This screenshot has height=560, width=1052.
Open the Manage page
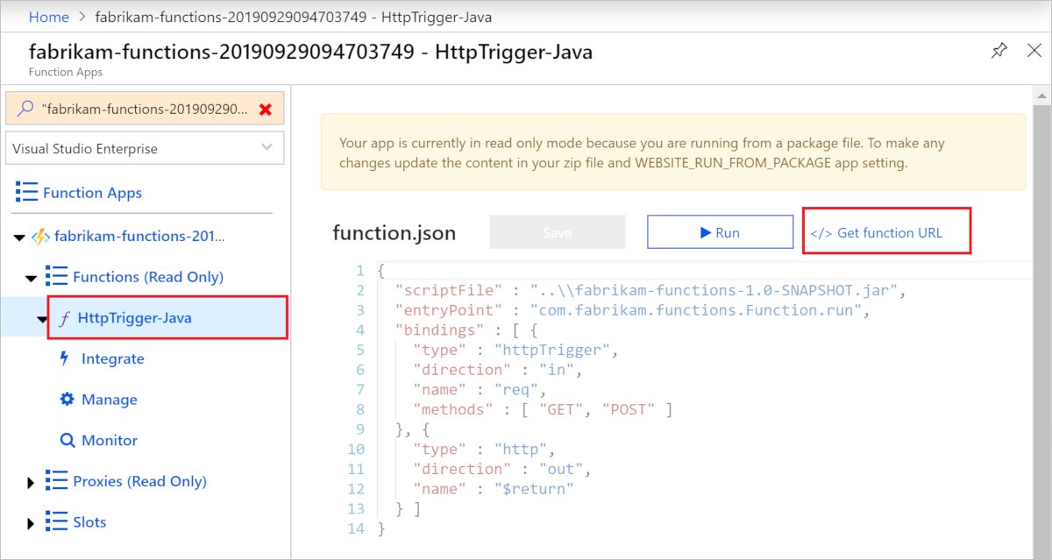pos(110,400)
